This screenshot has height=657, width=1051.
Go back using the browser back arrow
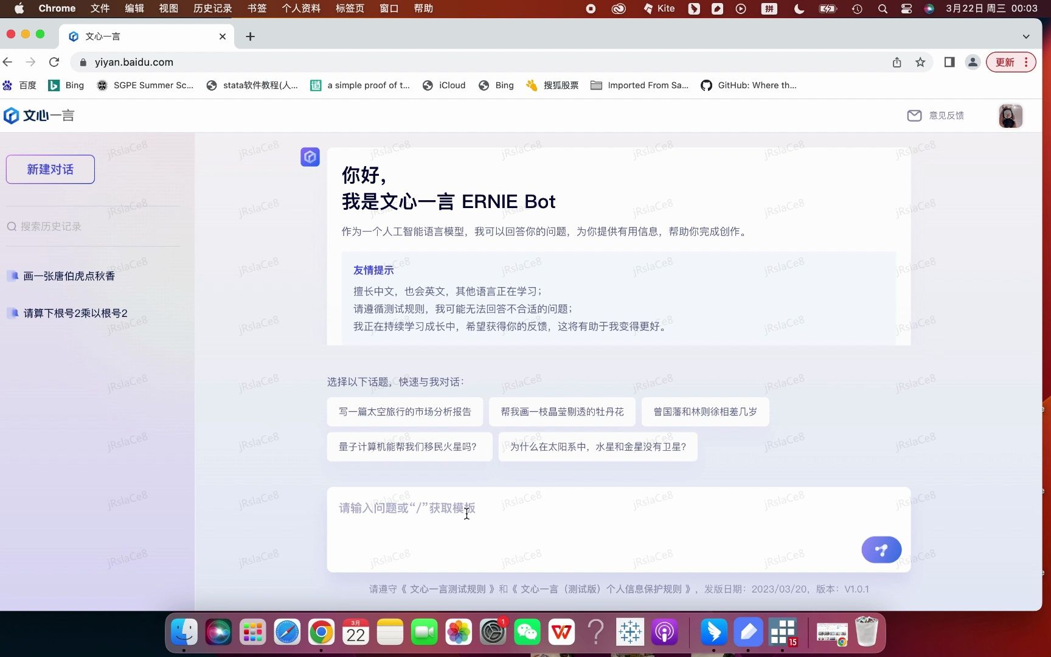8,62
